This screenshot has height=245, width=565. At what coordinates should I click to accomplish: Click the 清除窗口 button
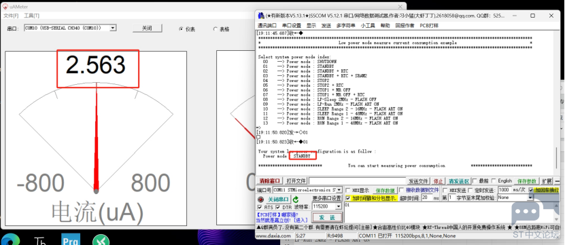click(270, 181)
